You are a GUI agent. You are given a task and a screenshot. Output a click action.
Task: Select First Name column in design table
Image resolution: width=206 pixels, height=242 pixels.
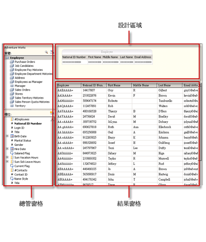[x=94, y=57]
